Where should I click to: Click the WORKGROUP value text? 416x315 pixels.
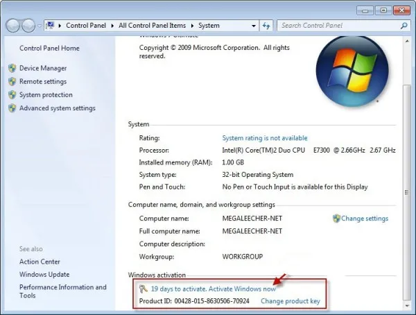(x=243, y=257)
